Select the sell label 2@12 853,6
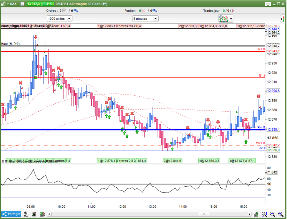Screen dimensions: 287x219 188,26
